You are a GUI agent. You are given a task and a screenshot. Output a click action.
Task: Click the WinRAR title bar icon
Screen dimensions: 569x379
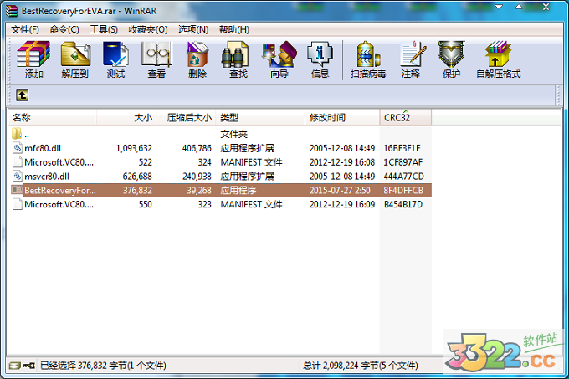tap(12, 11)
